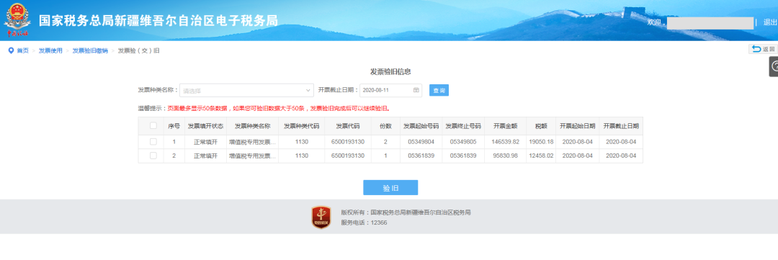Click the 发票验旧信息 heading
The width and height of the screenshot is (778, 260).
pos(390,72)
